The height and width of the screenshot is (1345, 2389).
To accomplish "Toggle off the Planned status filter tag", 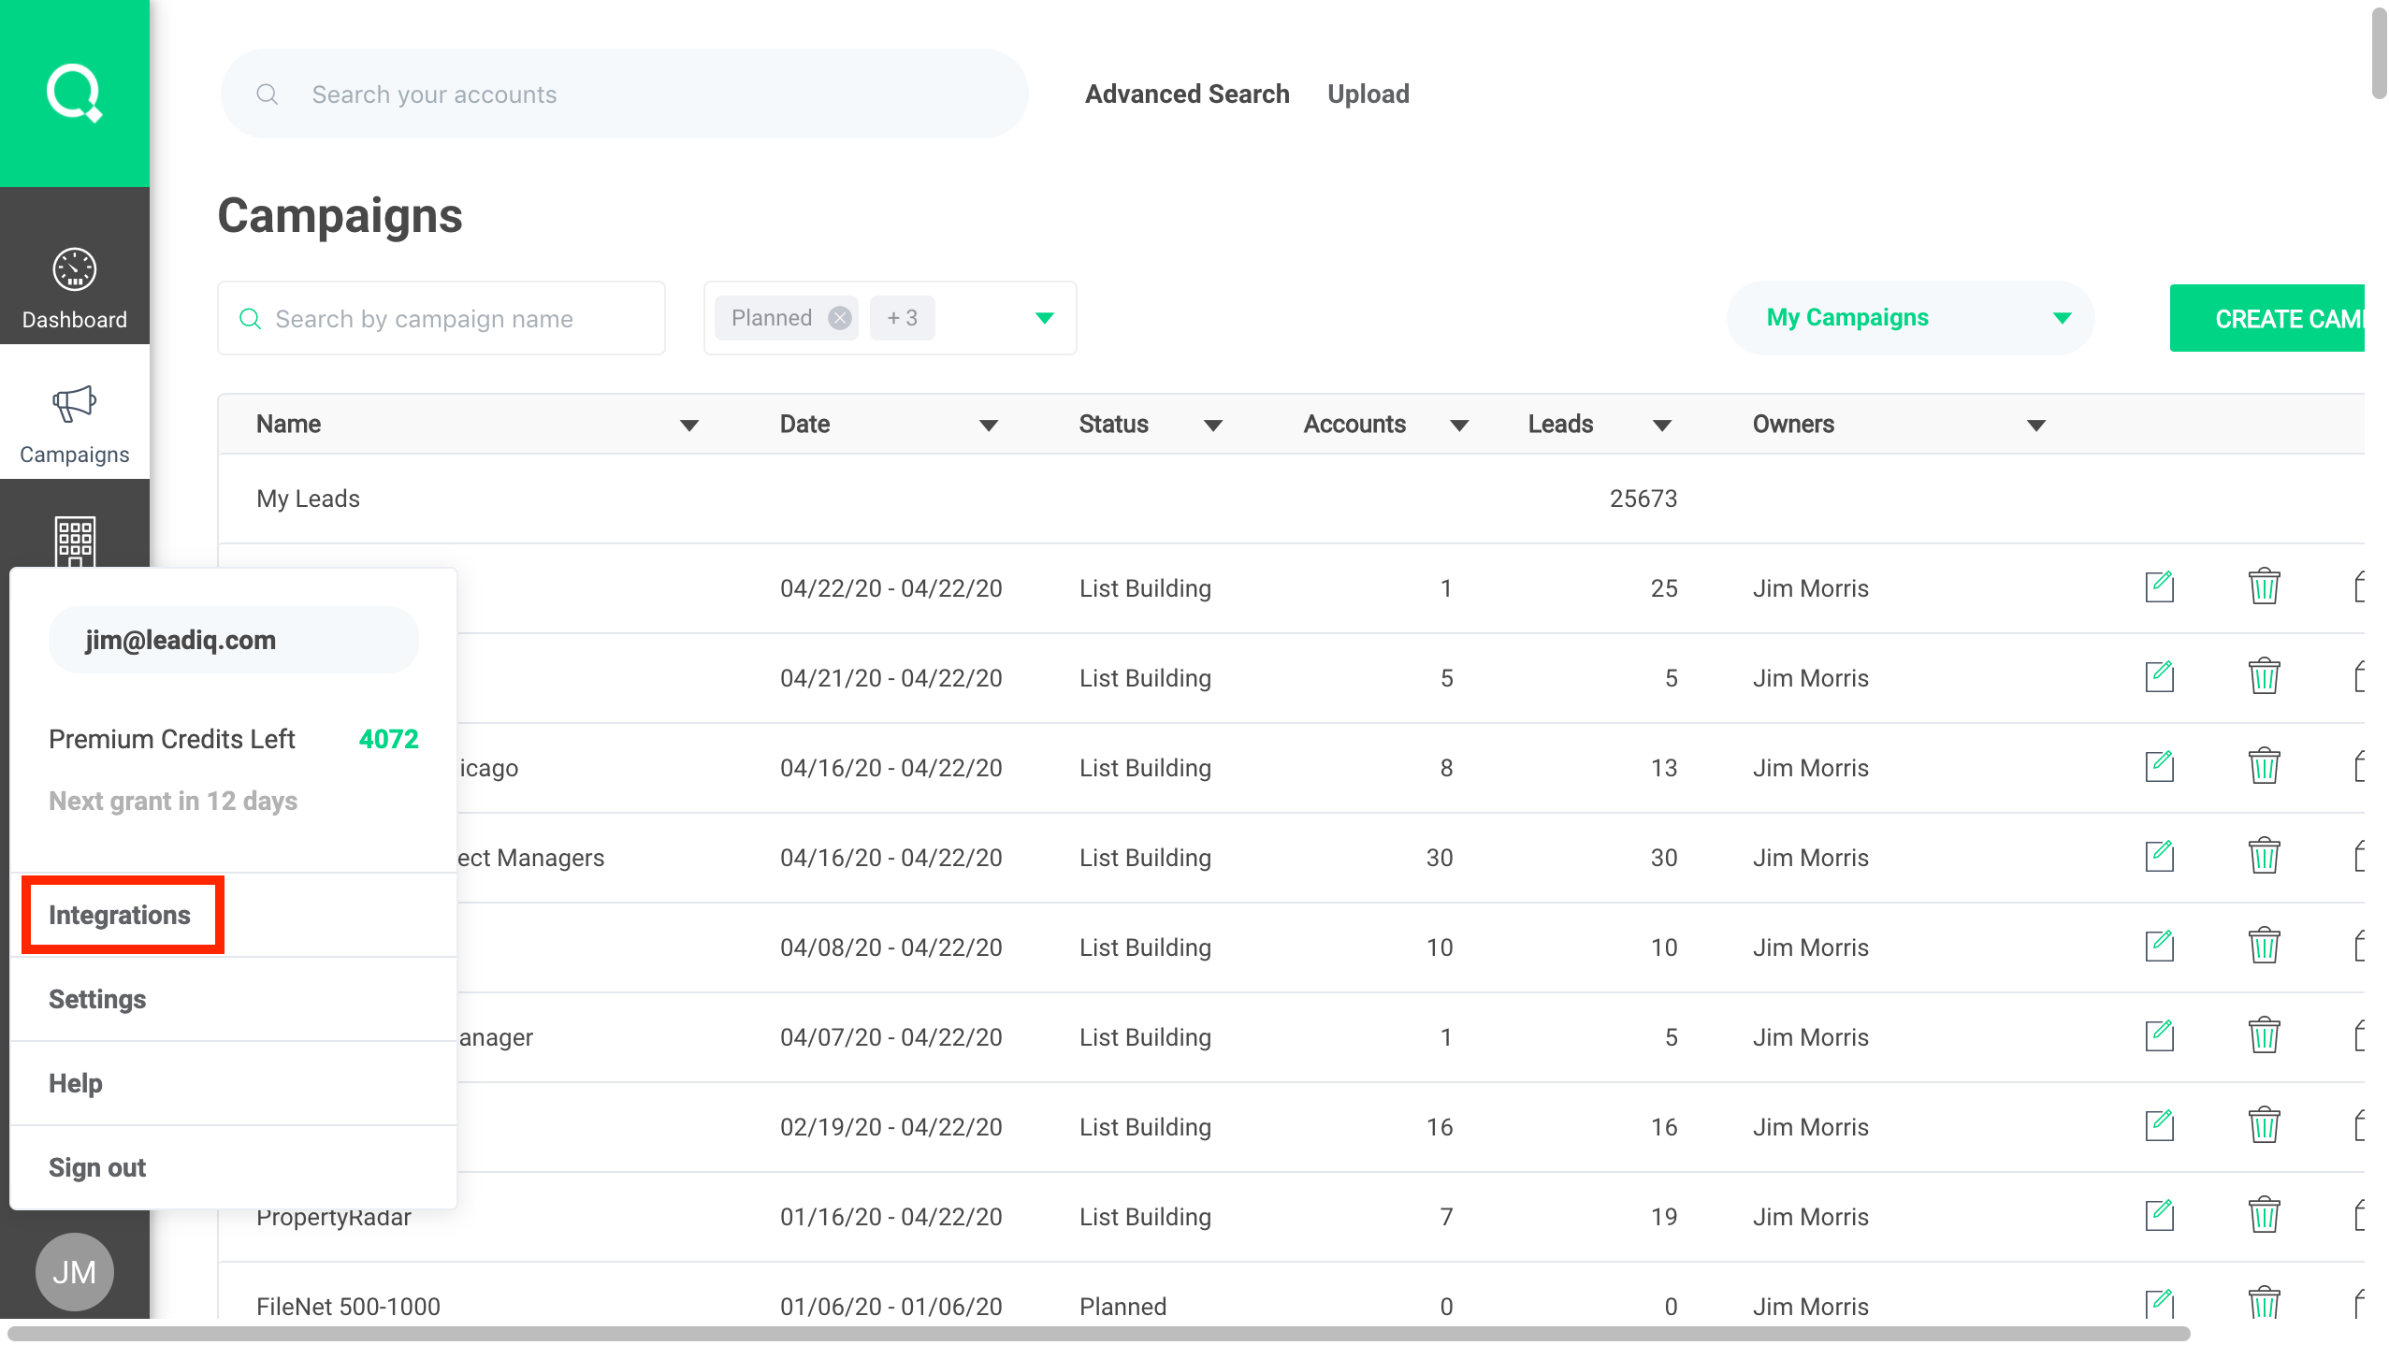I will [838, 318].
